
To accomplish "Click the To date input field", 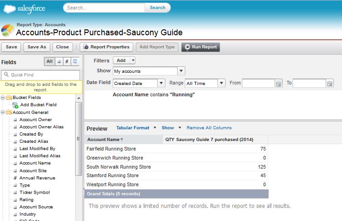I will click(309, 83).
